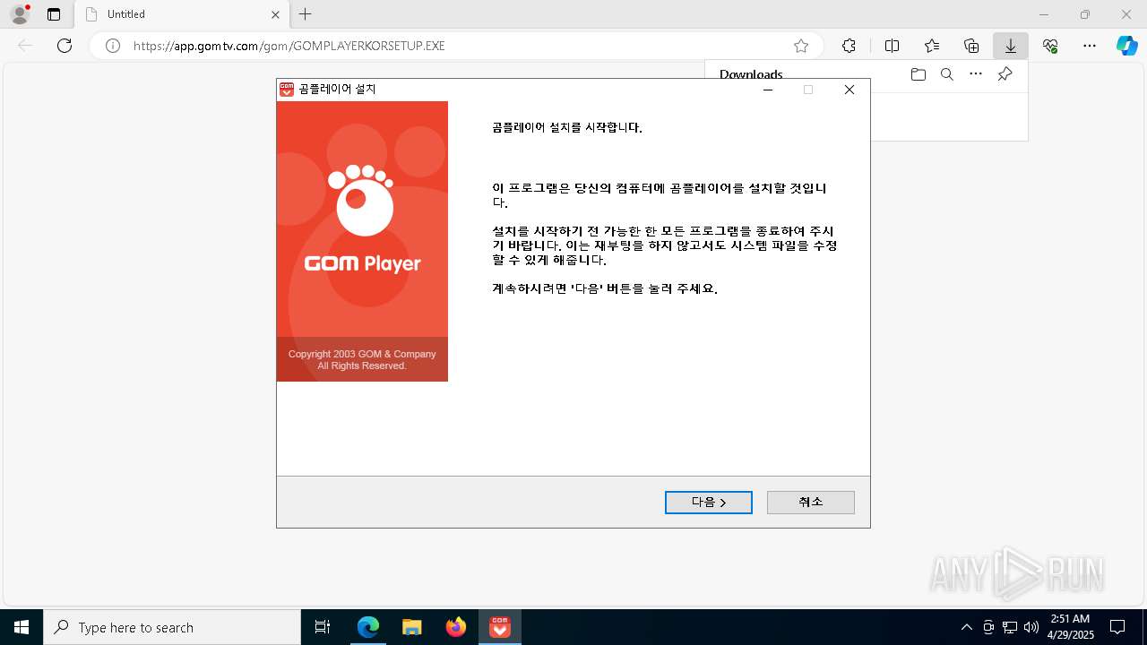The width and height of the screenshot is (1147, 645).
Task: Open Copilot icon in Edge
Action: coord(1126,46)
